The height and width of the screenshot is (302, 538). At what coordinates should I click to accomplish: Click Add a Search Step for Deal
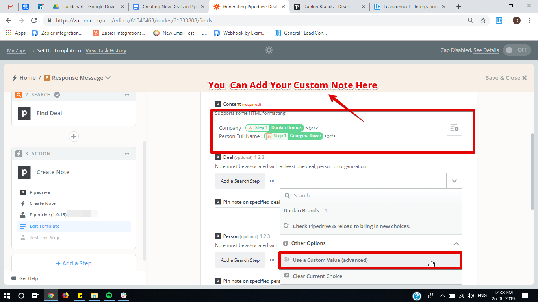240,181
